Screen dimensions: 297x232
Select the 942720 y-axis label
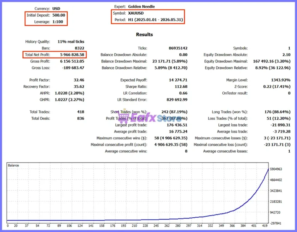(275, 213)
